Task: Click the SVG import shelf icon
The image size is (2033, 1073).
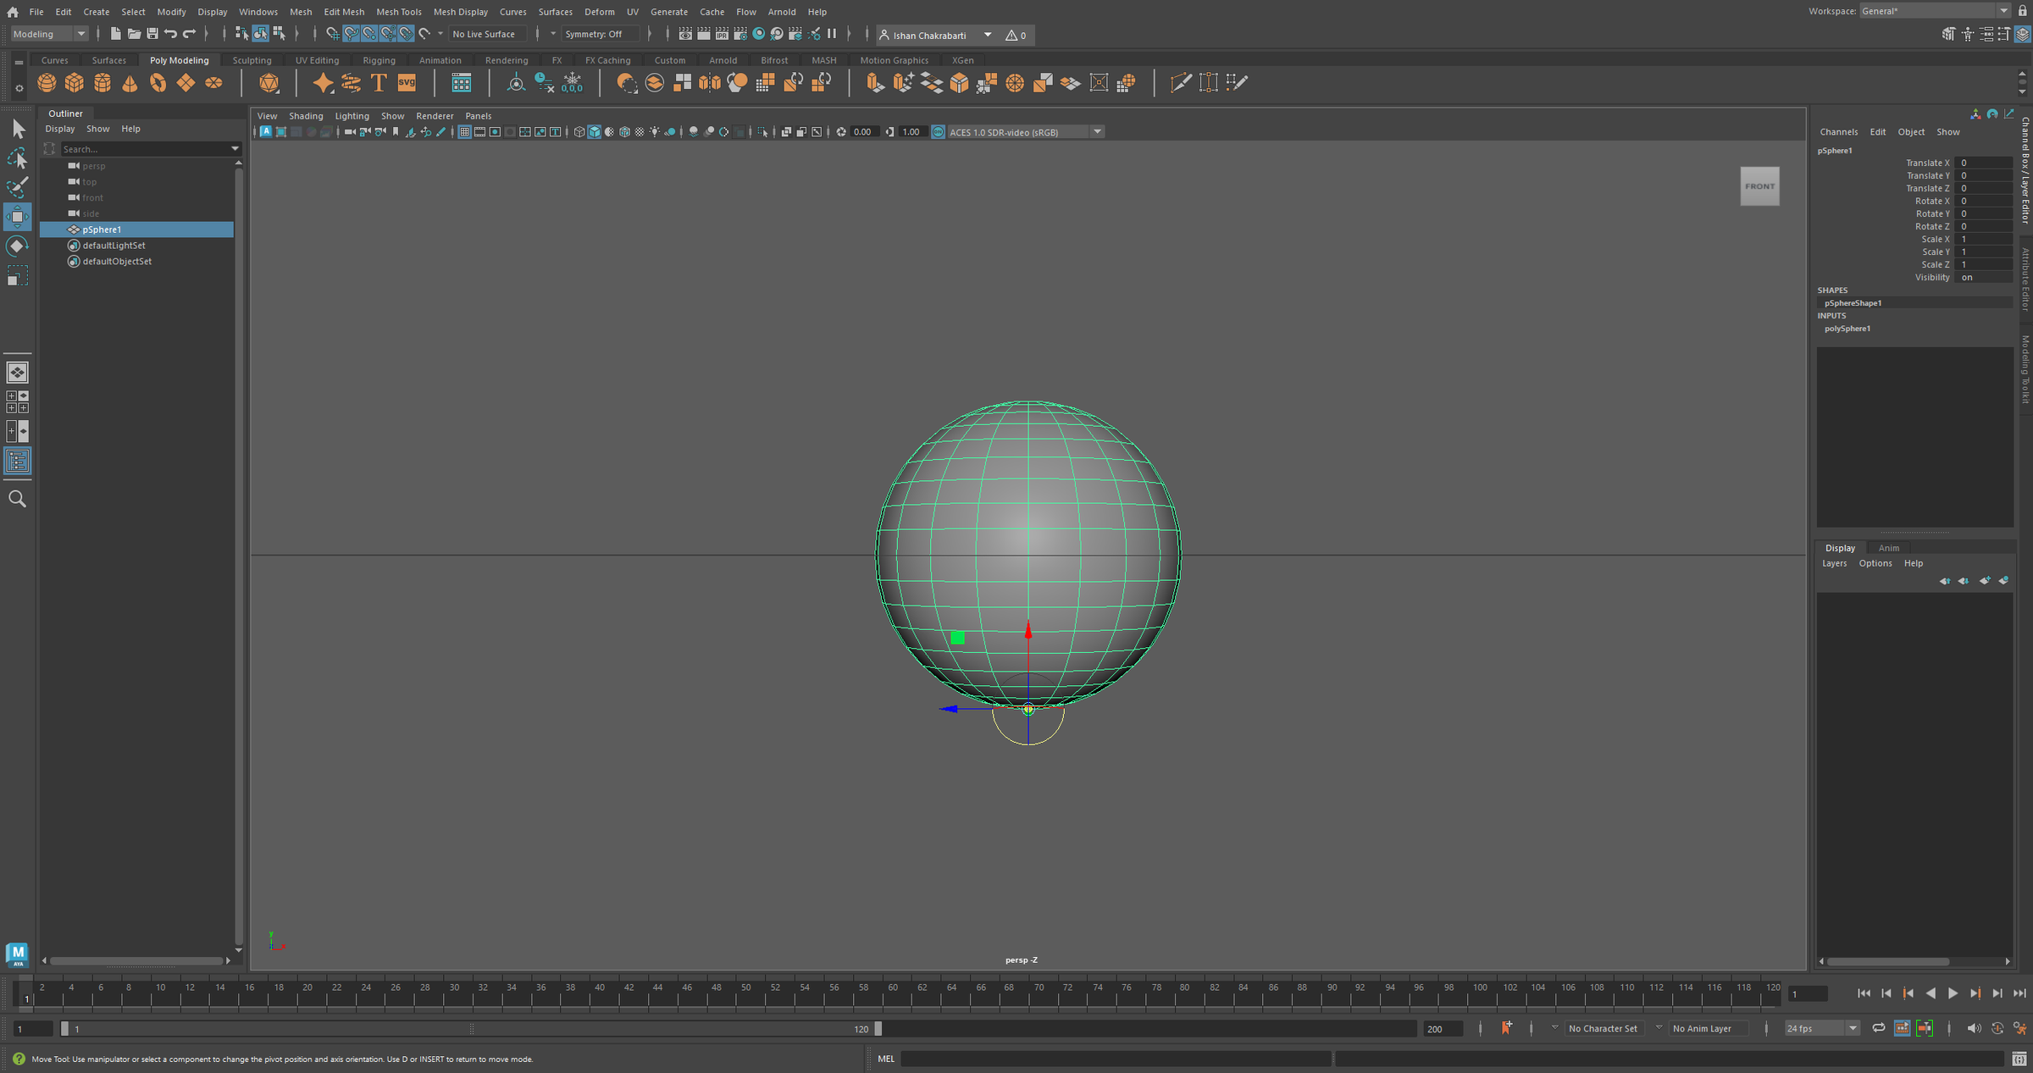Action: (x=407, y=82)
